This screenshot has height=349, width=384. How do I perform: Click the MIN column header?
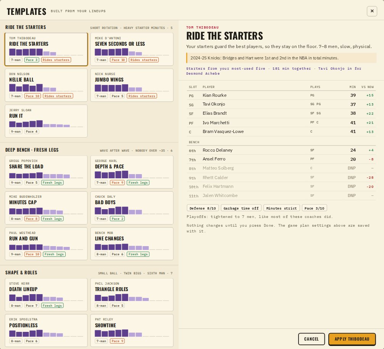pyautogui.click(x=352, y=87)
